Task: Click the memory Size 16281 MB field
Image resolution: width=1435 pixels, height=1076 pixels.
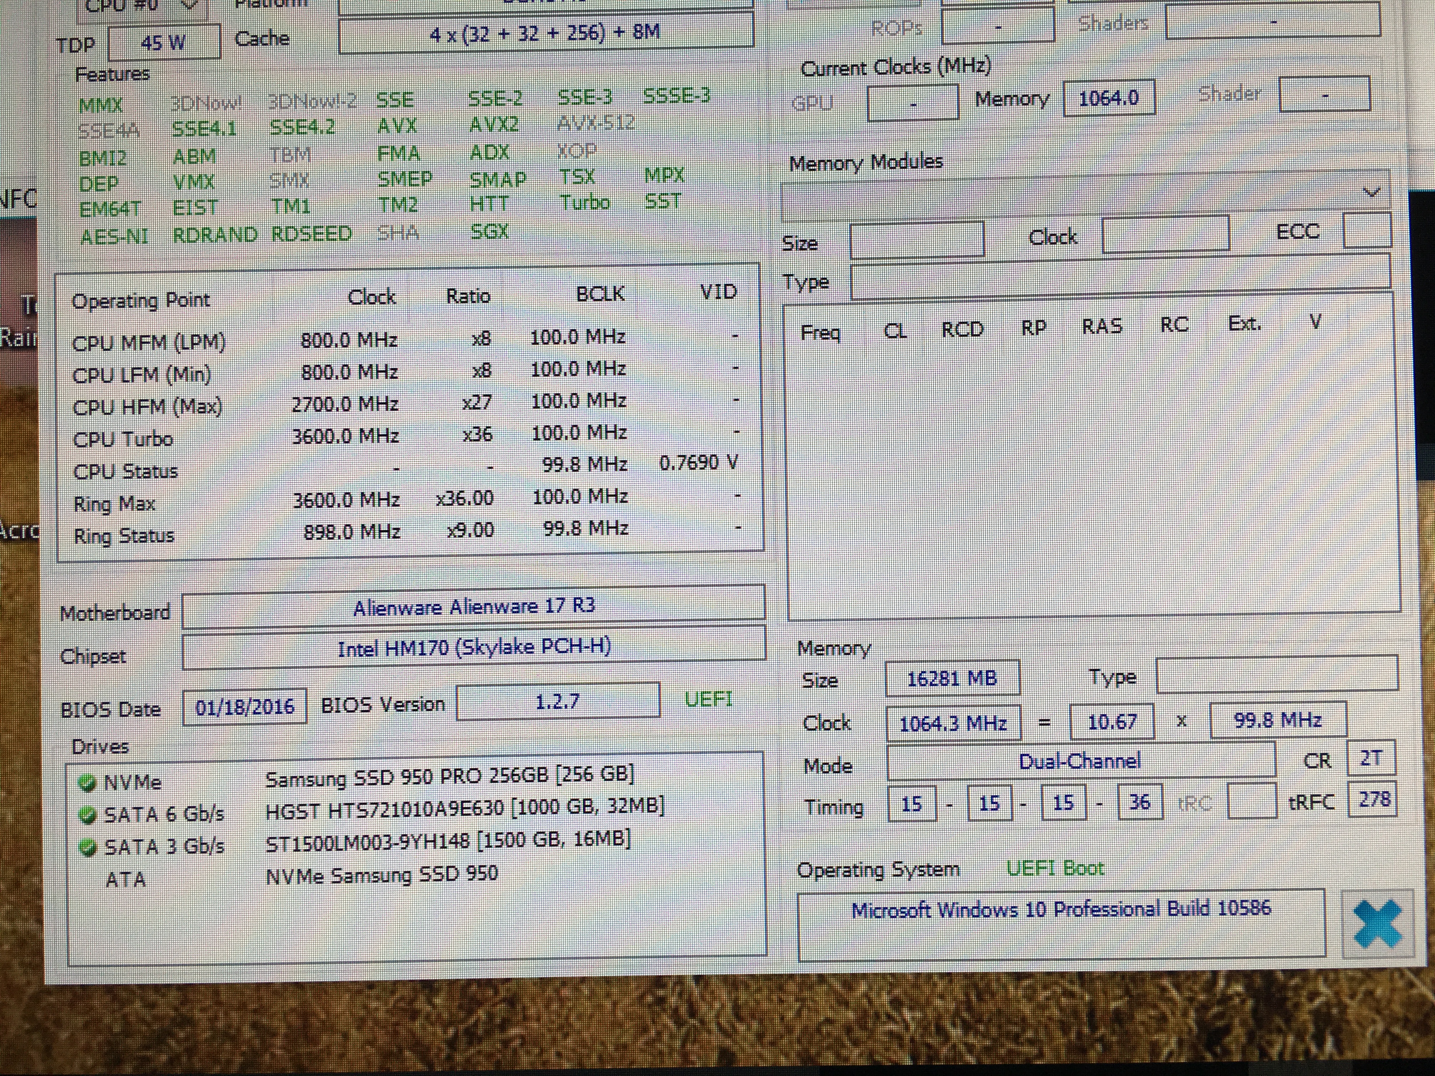Action: (952, 679)
